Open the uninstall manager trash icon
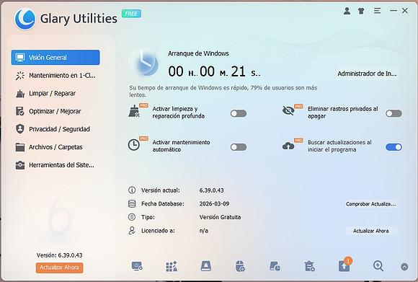Screen dimensions: 418x282 pos(309,266)
